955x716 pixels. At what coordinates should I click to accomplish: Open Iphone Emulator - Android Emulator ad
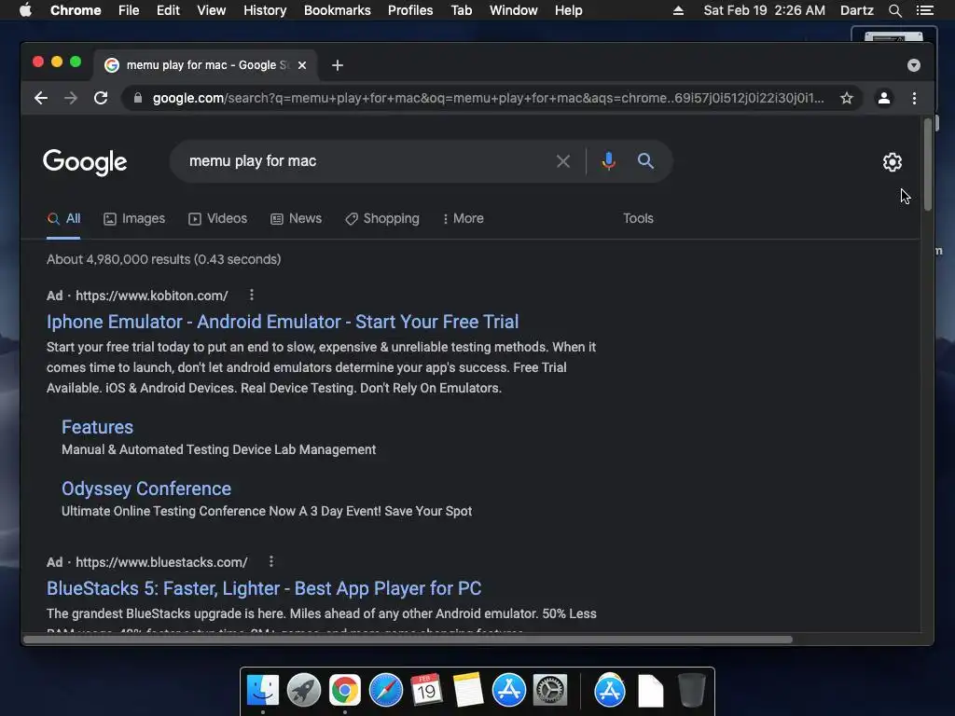pyautogui.click(x=283, y=322)
